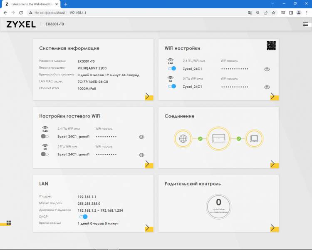Open a new browser tab
The height and width of the screenshot is (250, 312).
66,4
